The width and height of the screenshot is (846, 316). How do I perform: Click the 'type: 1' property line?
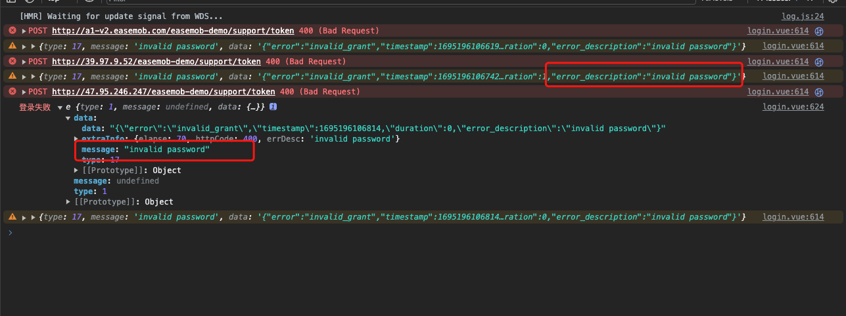tap(90, 191)
